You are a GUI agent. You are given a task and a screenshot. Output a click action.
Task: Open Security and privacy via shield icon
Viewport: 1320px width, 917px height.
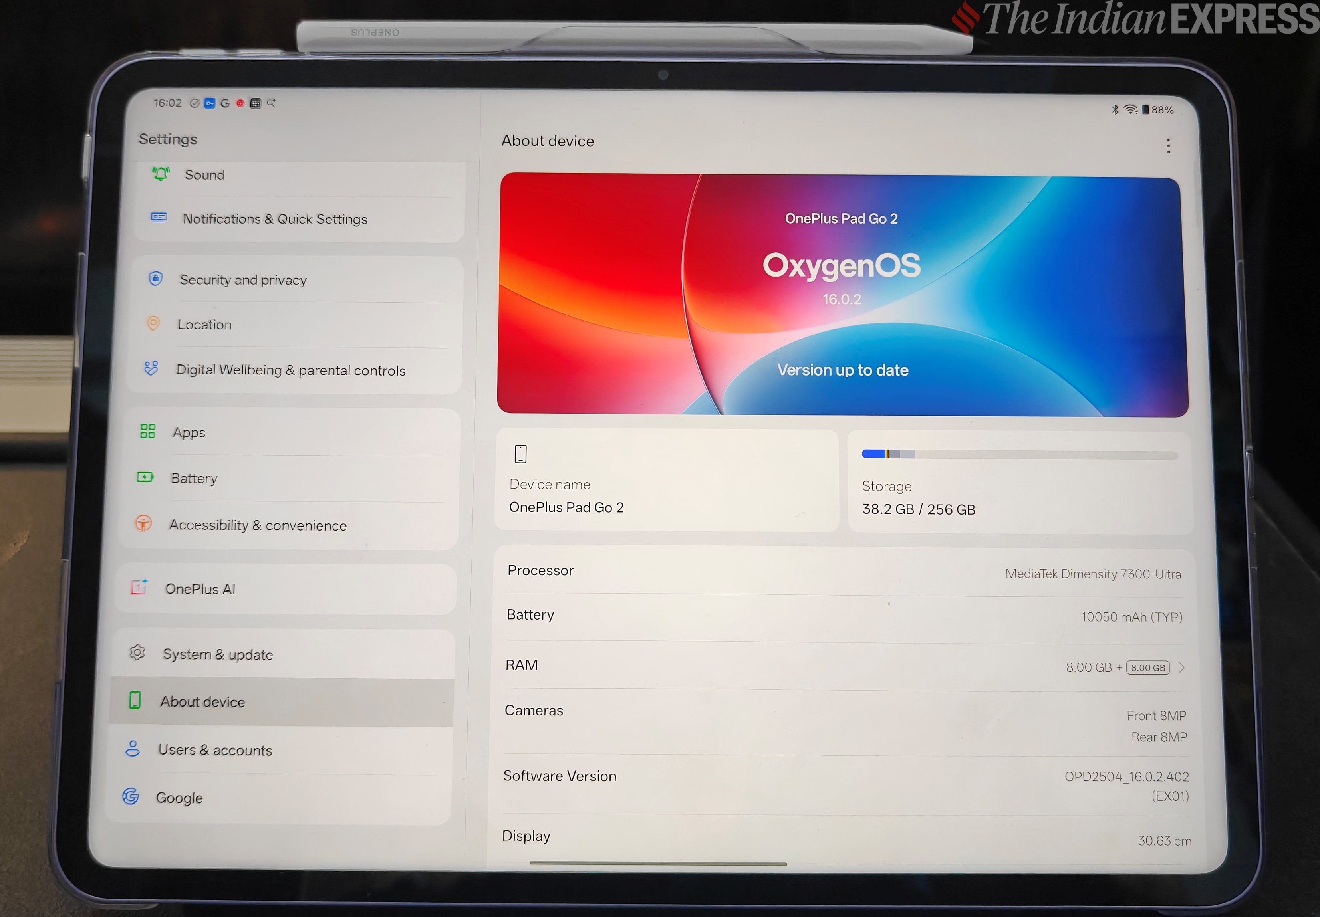[x=156, y=279]
